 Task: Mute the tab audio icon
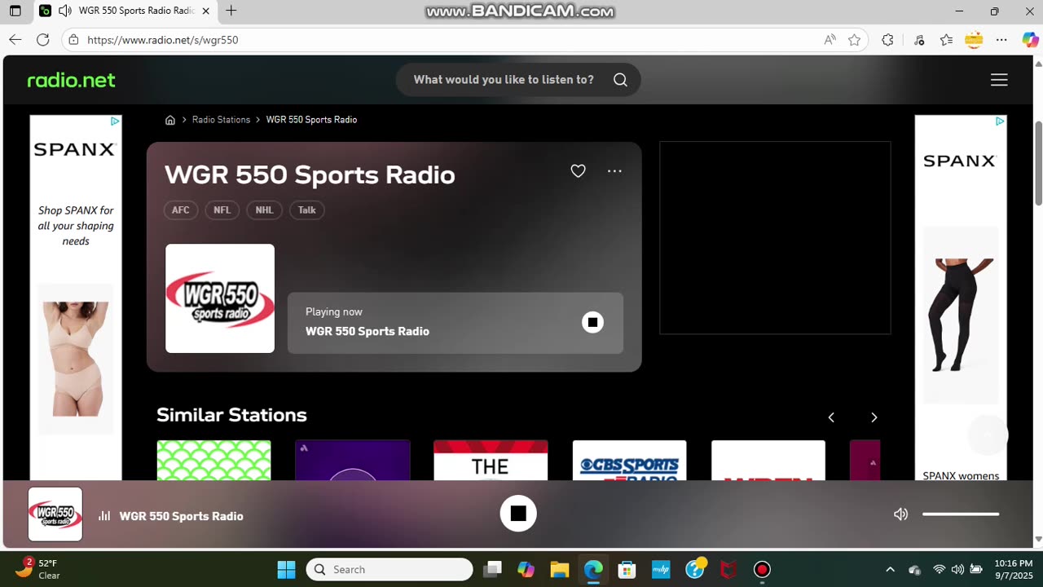pyautogui.click(x=64, y=11)
